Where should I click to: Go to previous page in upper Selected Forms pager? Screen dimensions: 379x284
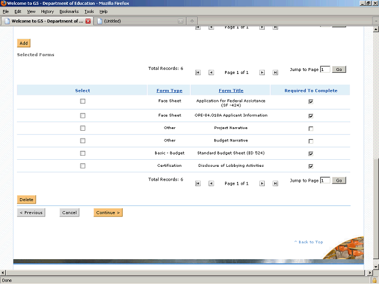211,72
